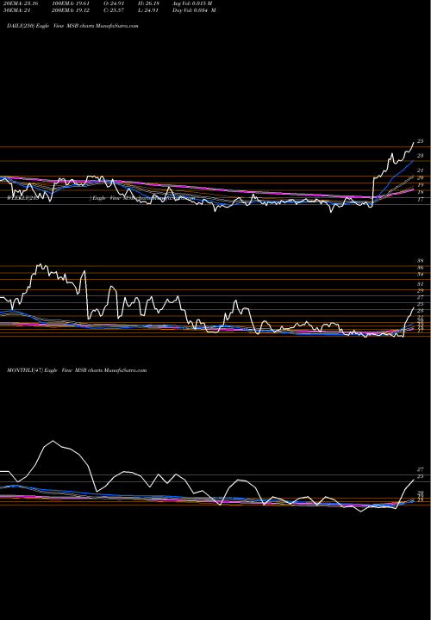Click the 38 axis label on weekly chart

point(421,261)
